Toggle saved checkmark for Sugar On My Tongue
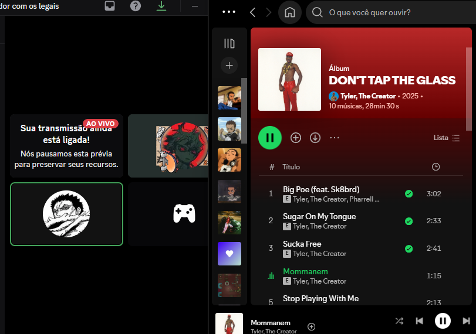The width and height of the screenshot is (476, 334). [x=409, y=221]
